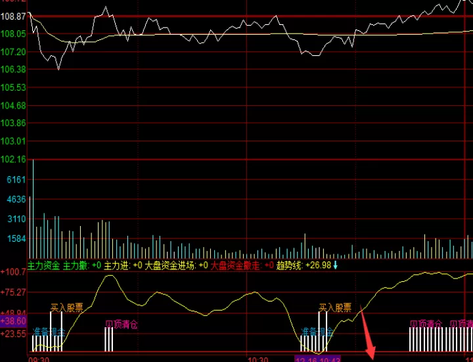This screenshot has height=362, width=473.
Task: Click the 107.20 price axis label
Action: point(13,52)
